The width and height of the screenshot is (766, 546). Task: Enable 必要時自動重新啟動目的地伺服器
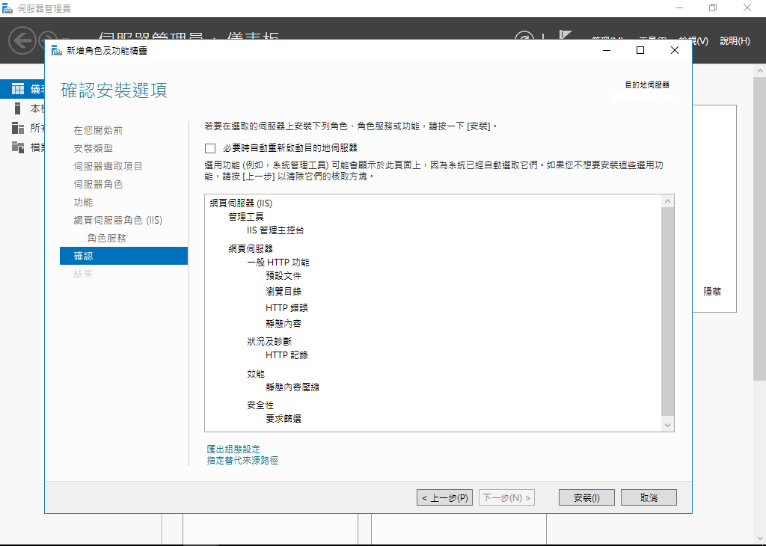click(x=210, y=148)
